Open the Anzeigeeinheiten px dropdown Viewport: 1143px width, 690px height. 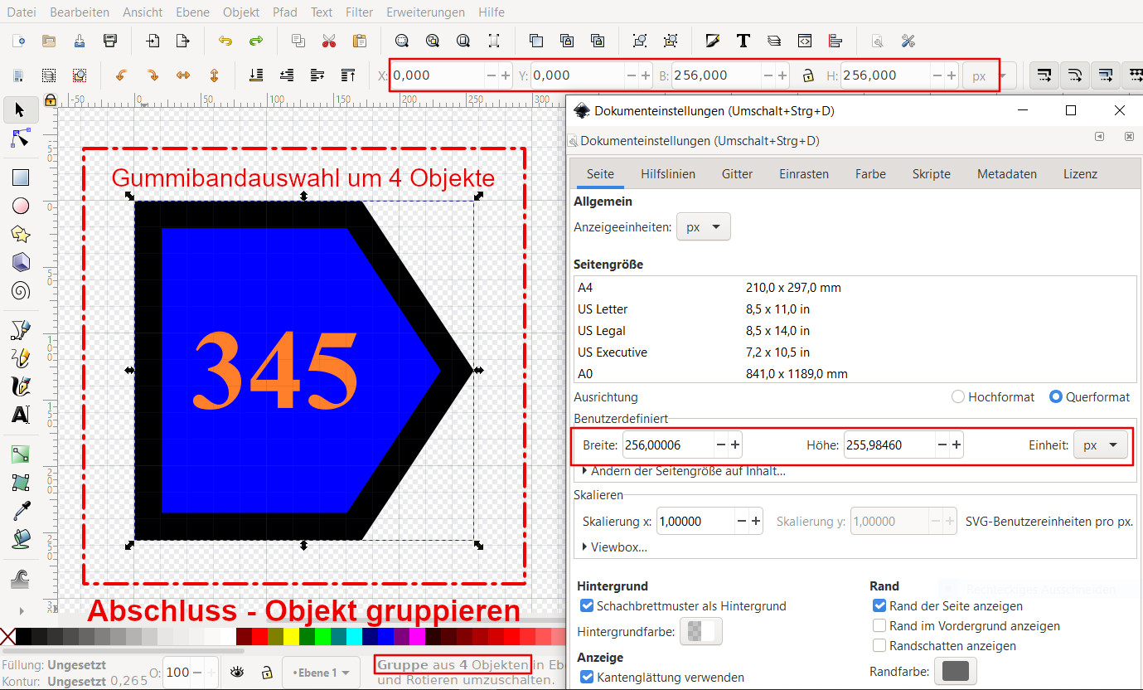coord(704,227)
